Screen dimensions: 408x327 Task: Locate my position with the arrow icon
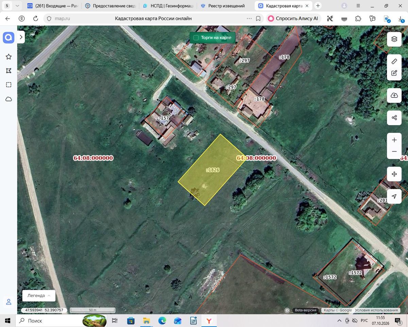394,197
